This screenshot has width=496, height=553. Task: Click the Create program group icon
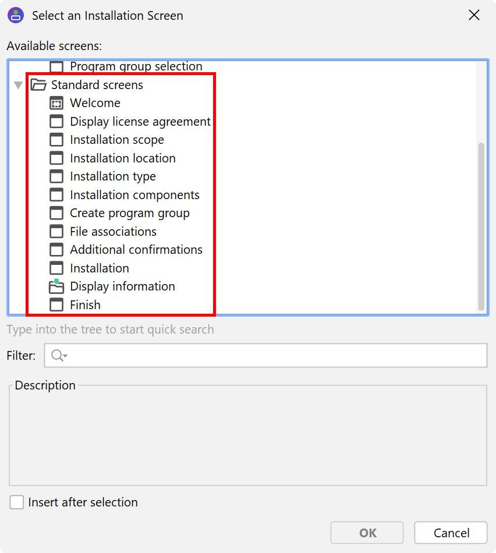click(56, 213)
